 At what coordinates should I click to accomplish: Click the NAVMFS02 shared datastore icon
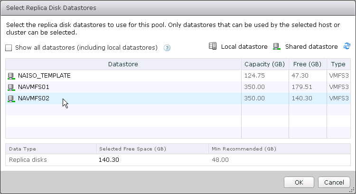[x=11, y=98]
